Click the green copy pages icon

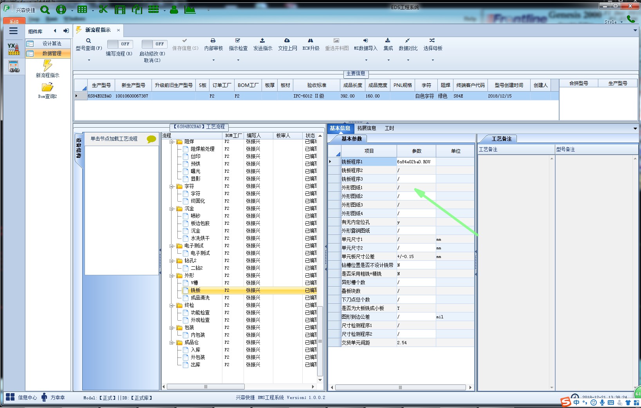pyautogui.click(x=137, y=9)
